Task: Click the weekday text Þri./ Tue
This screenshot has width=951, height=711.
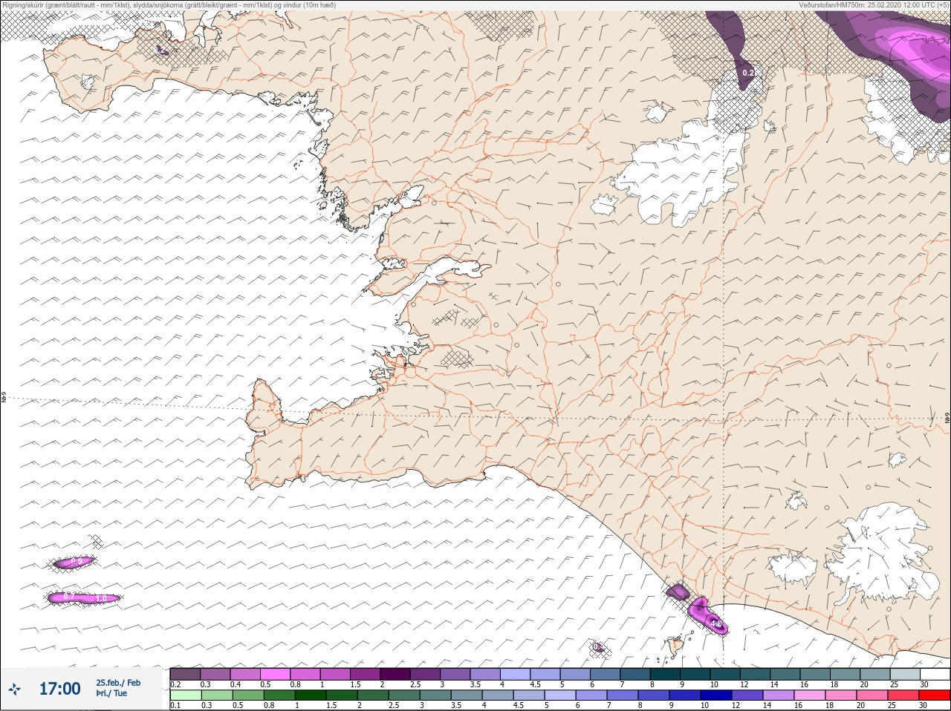Action: [111, 693]
